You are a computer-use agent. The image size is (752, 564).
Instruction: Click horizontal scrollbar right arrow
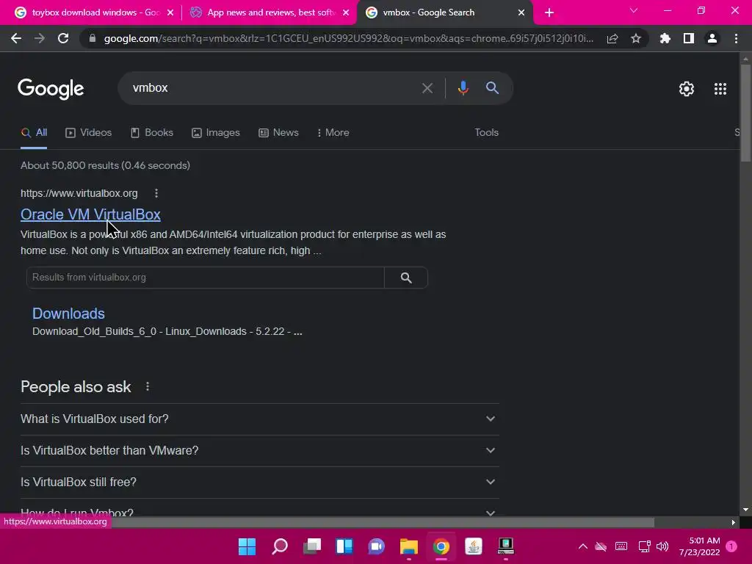[x=734, y=522]
